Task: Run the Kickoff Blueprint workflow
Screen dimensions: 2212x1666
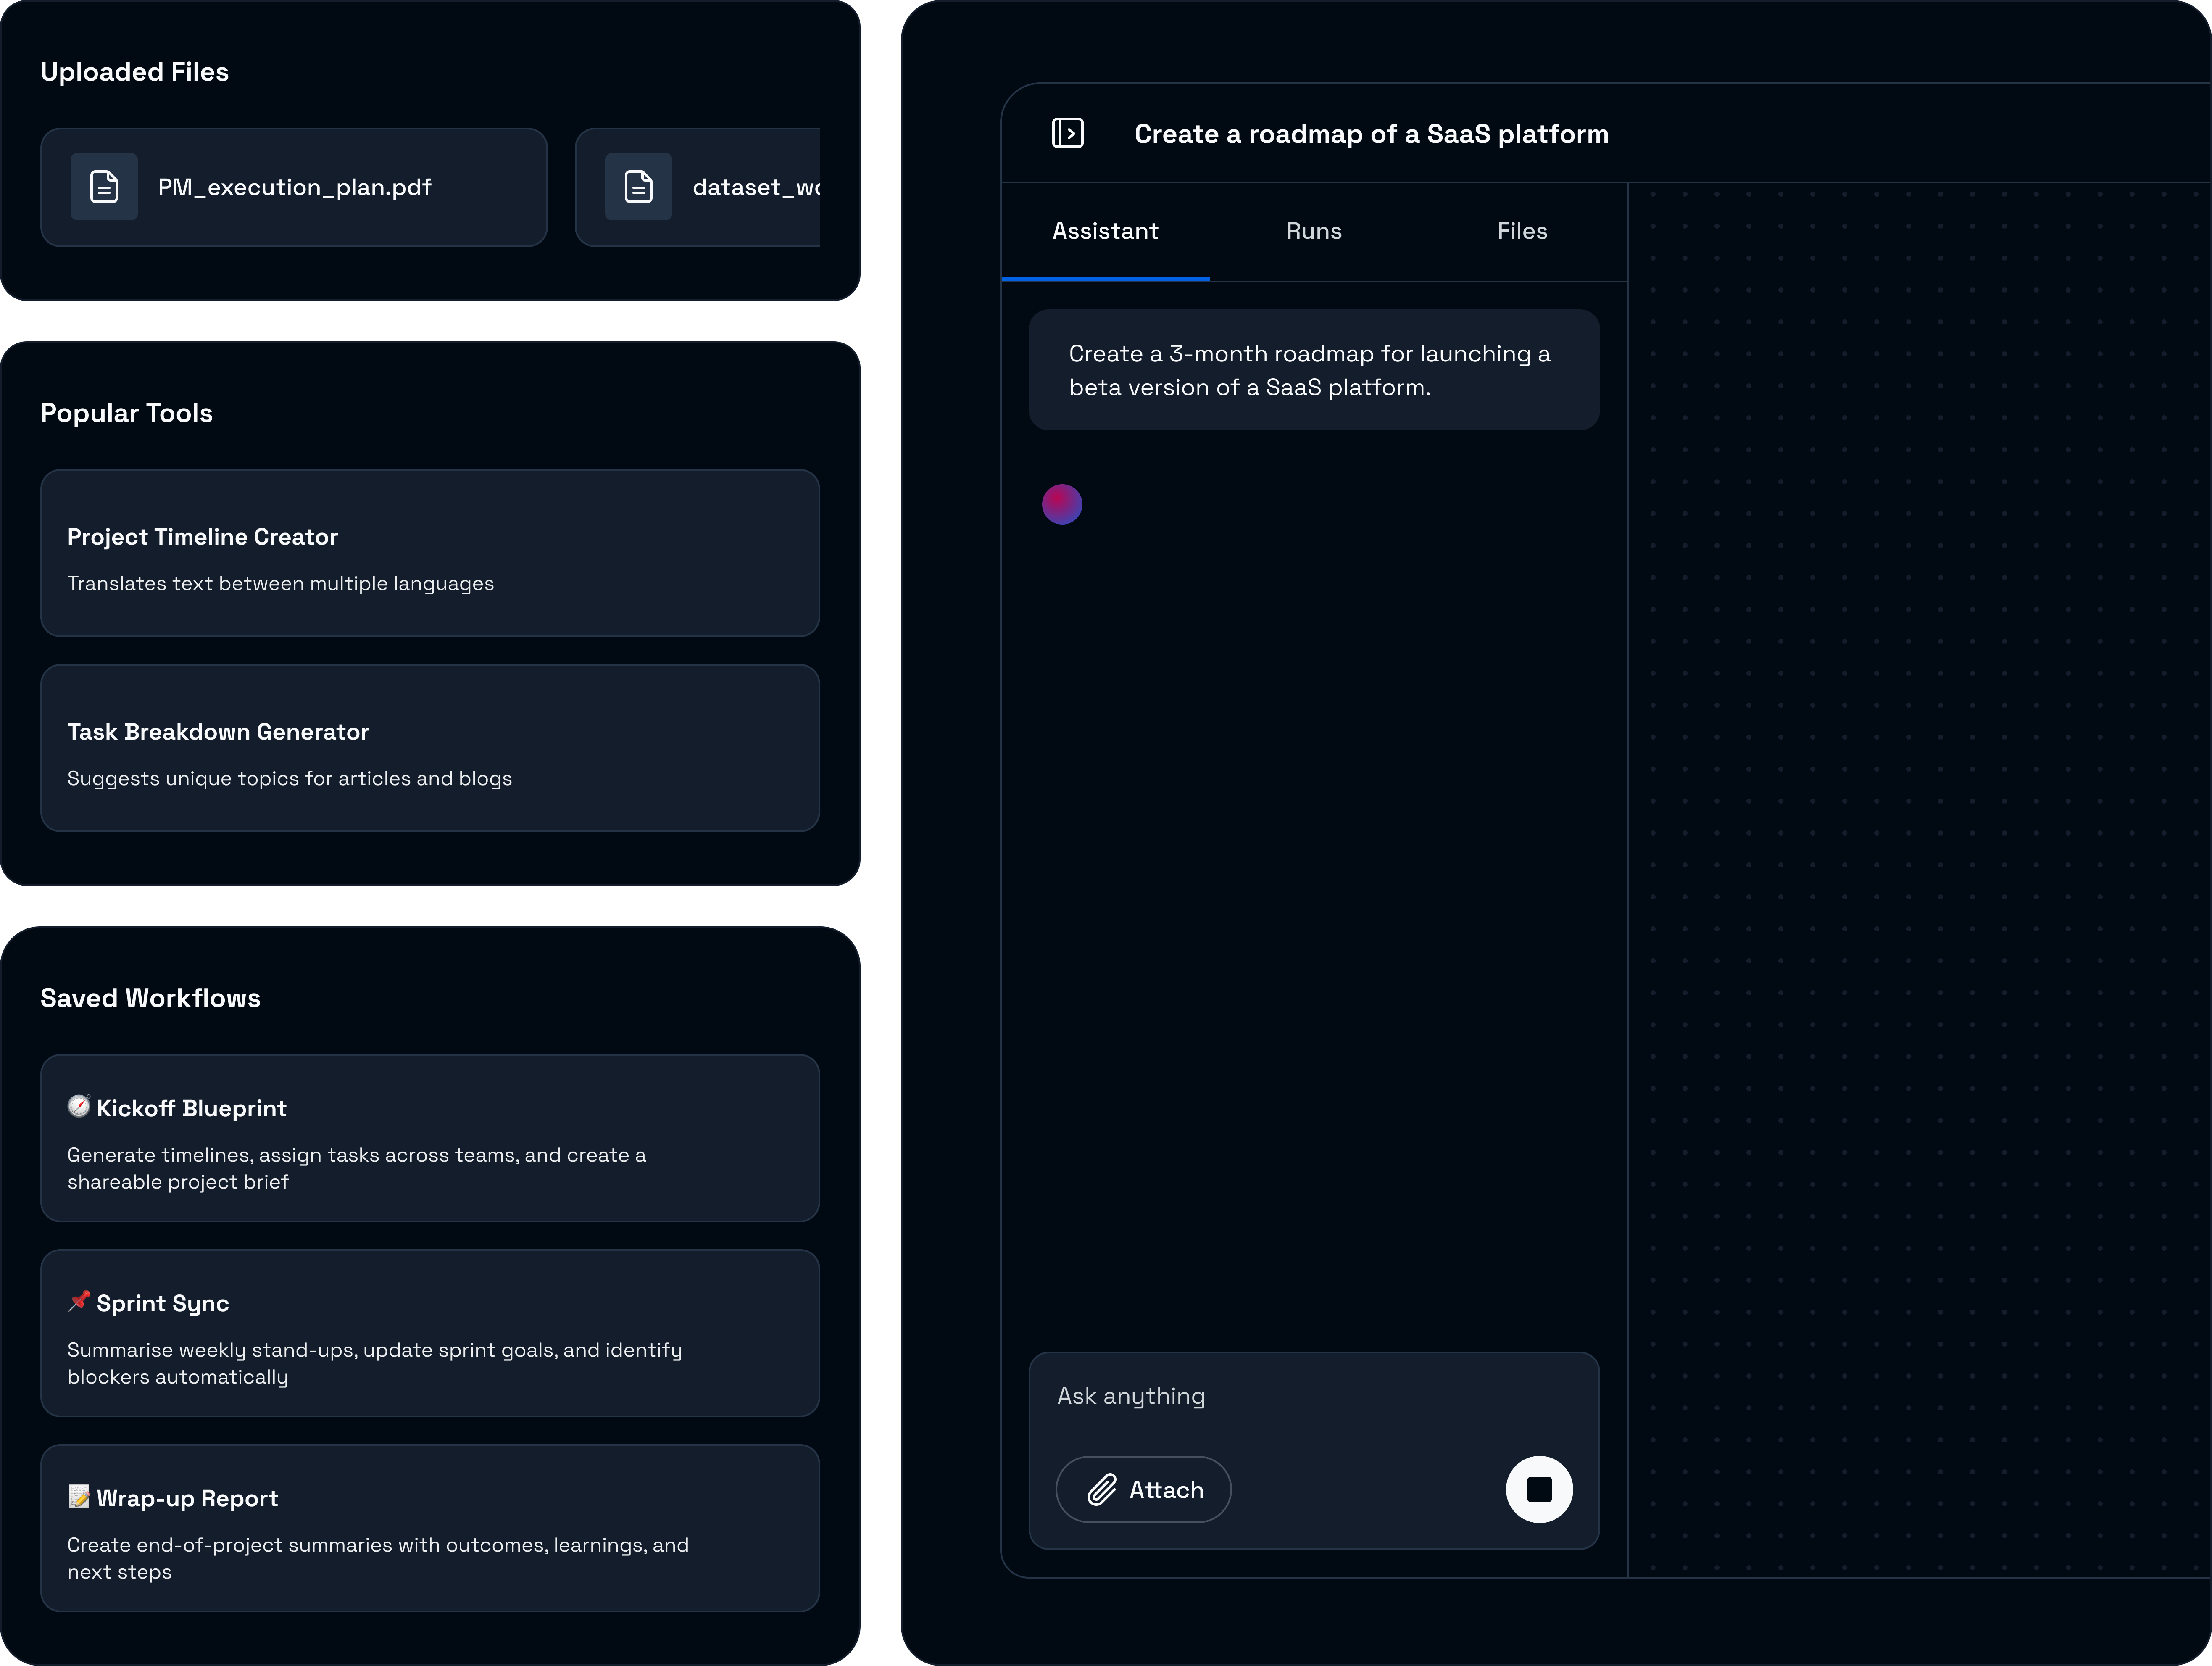Action: [x=430, y=1138]
